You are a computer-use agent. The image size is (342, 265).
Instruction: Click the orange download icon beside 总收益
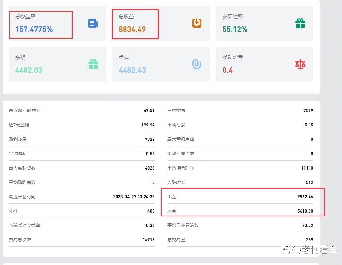click(x=197, y=23)
